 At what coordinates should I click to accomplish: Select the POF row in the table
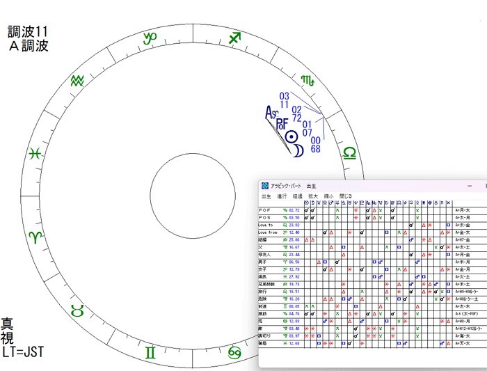pyautogui.click(x=267, y=210)
